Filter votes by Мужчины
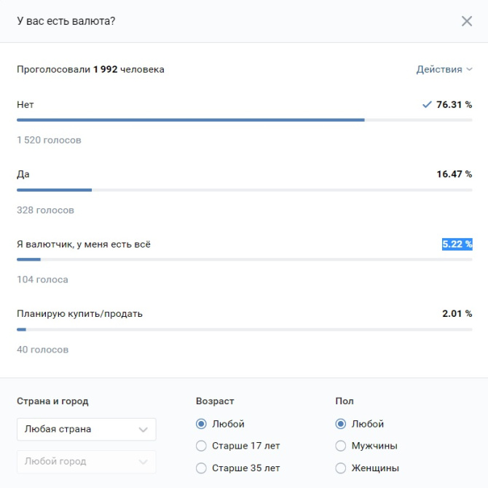Viewport: 488px width, 488px height. click(x=340, y=446)
